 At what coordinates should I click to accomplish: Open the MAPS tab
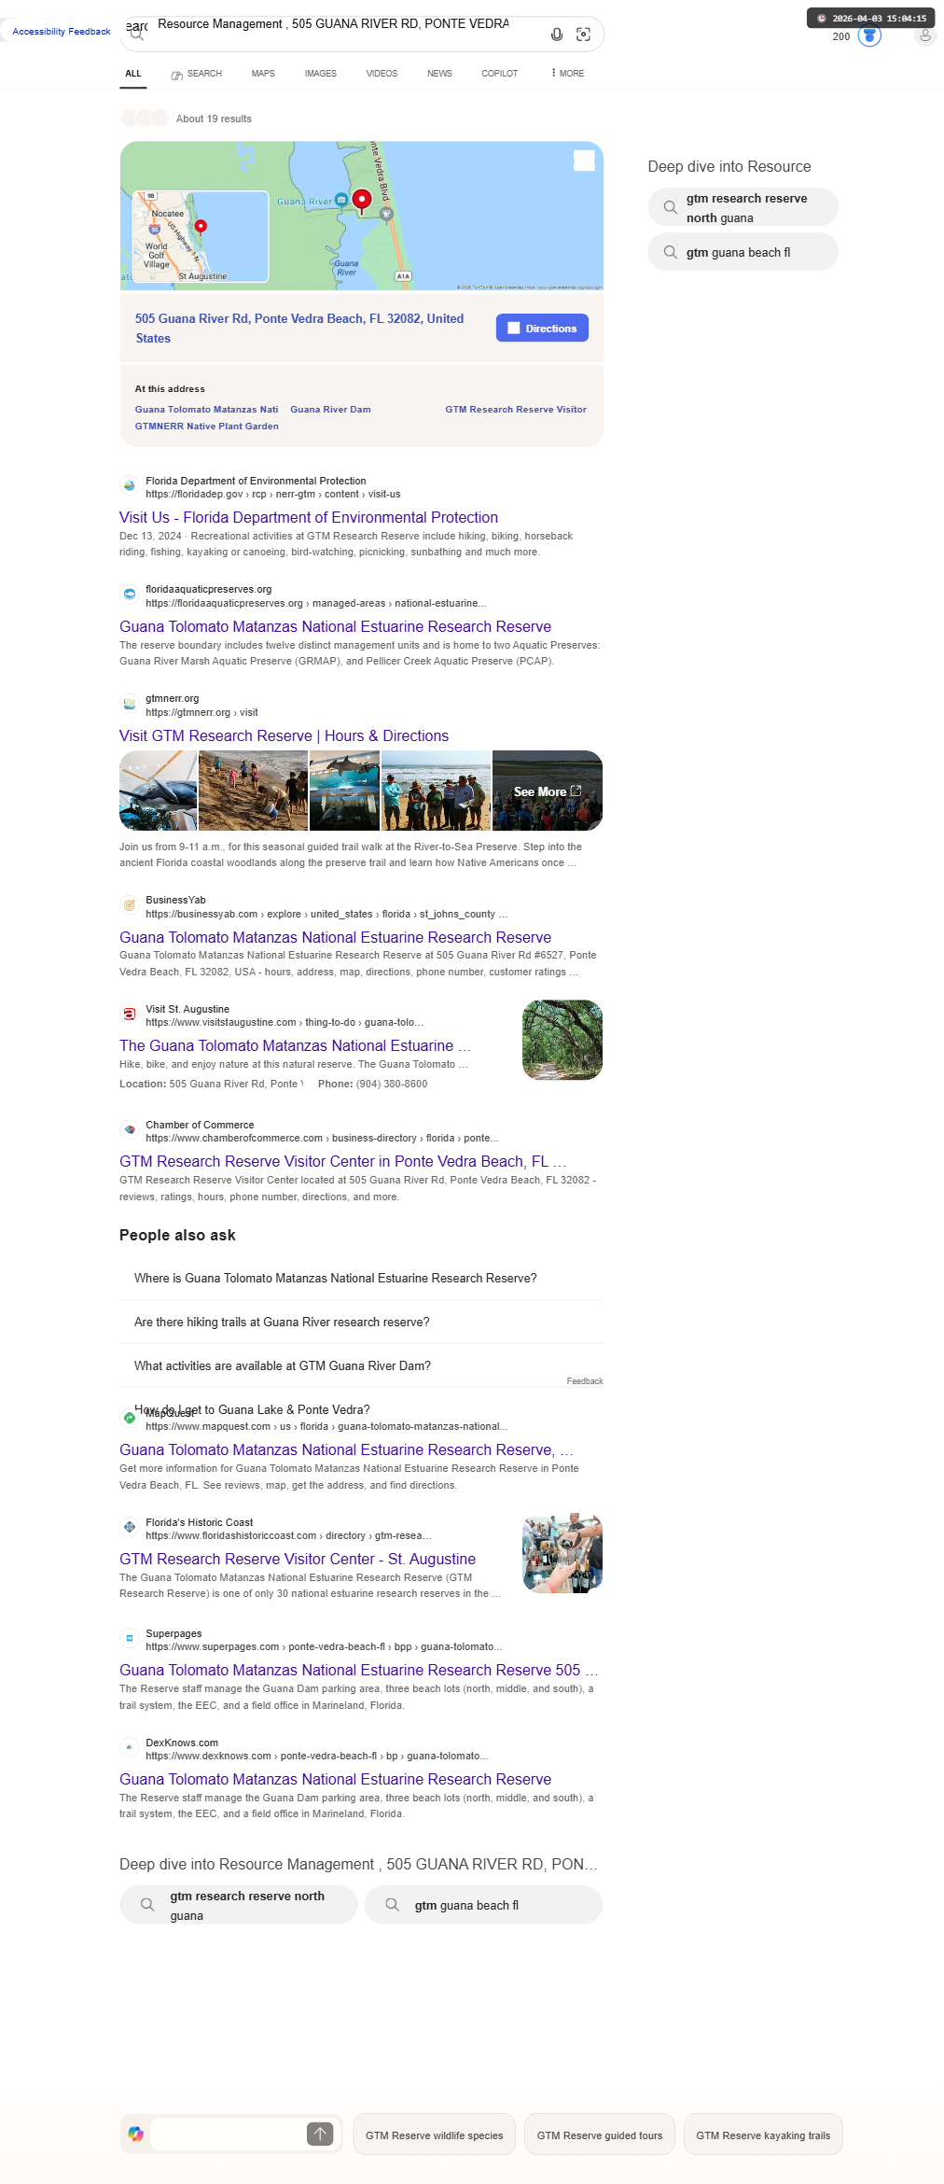(263, 74)
